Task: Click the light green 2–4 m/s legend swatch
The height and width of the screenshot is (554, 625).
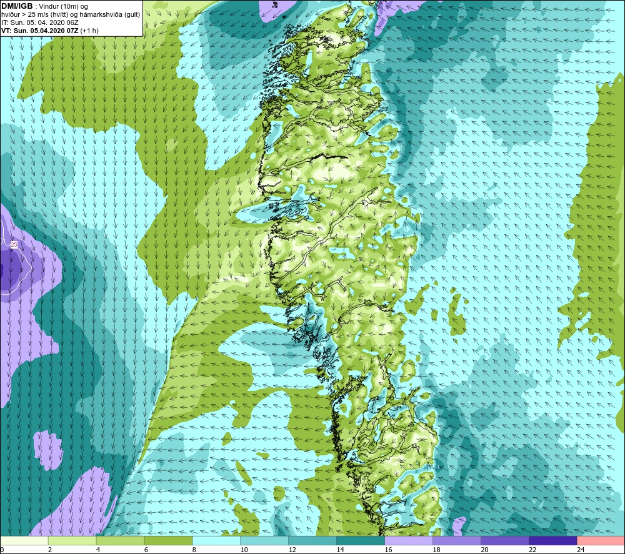Action: pos(72,540)
